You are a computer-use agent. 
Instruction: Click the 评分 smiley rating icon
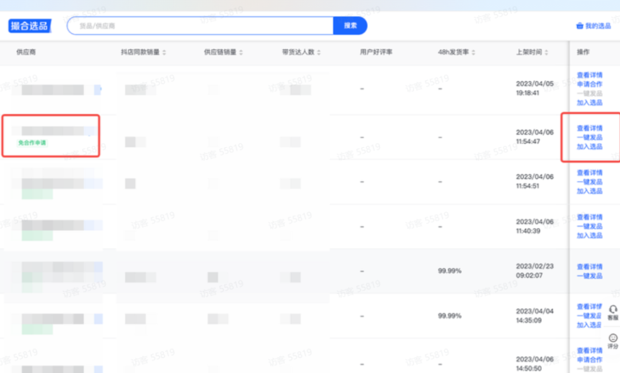[x=613, y=338]
